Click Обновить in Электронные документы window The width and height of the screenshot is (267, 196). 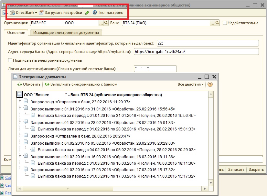pyautogui.click(x=29, y=84)
